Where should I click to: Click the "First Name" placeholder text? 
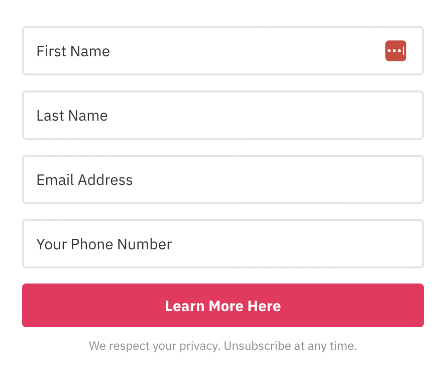tap(73, 51)
